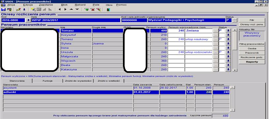Open status list arrow for Krzysztof row
Image resolution: width=269 pixels, height=119 pixels.
coord(228,35)
